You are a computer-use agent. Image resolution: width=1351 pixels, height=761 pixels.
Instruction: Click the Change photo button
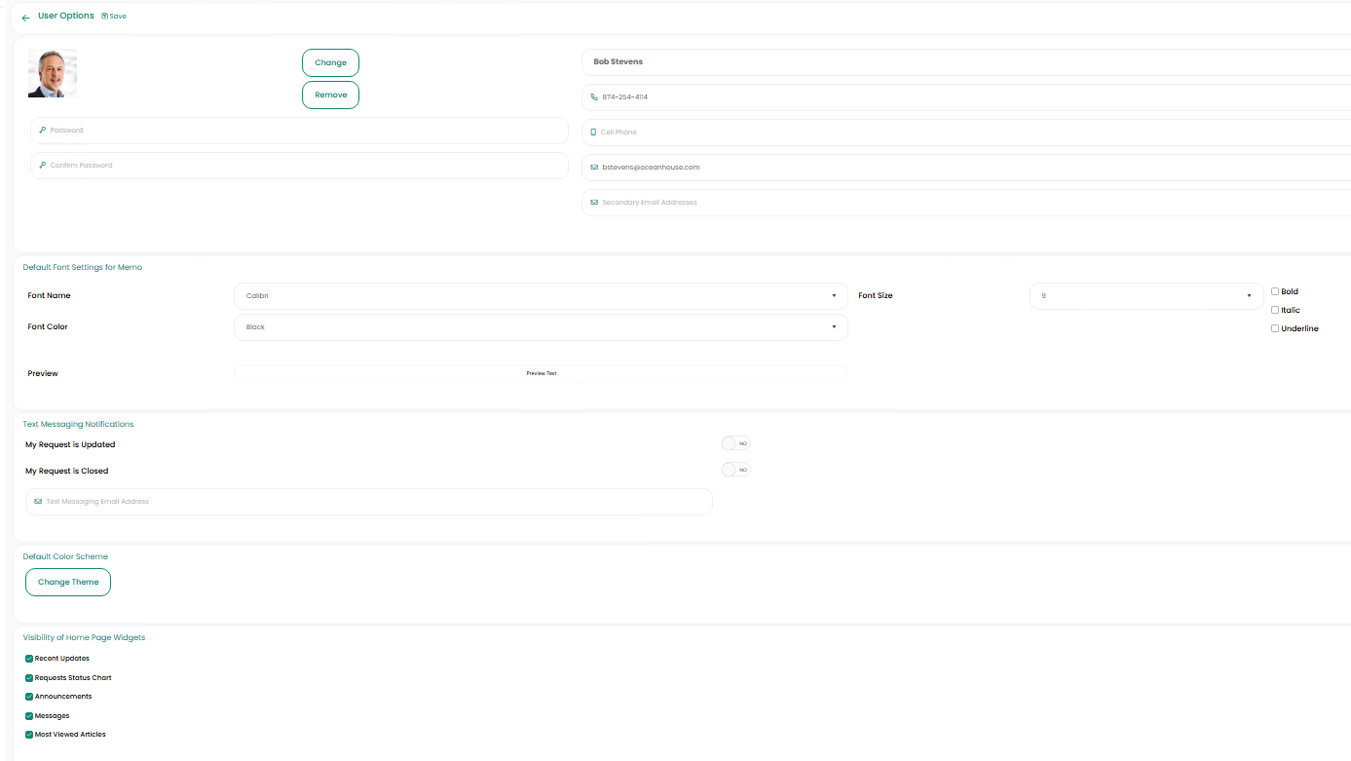point(330,62)
